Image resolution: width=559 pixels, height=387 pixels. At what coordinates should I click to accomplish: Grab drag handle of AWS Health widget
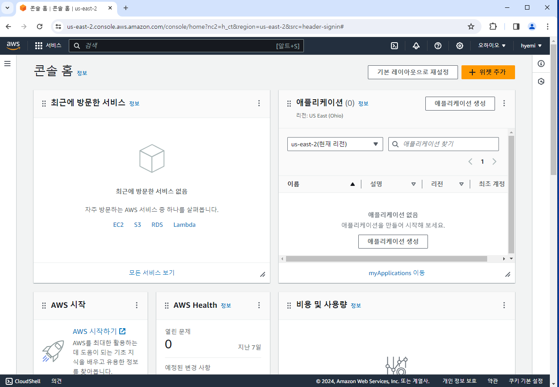(x=167, y=306)
